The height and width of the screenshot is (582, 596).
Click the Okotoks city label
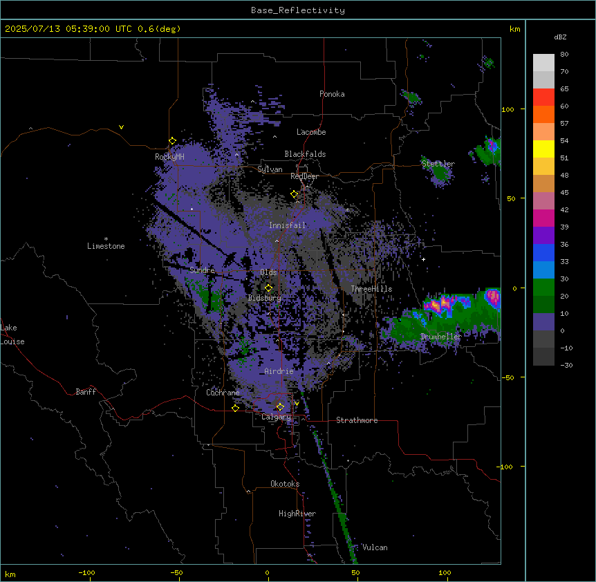click(285, 484)
